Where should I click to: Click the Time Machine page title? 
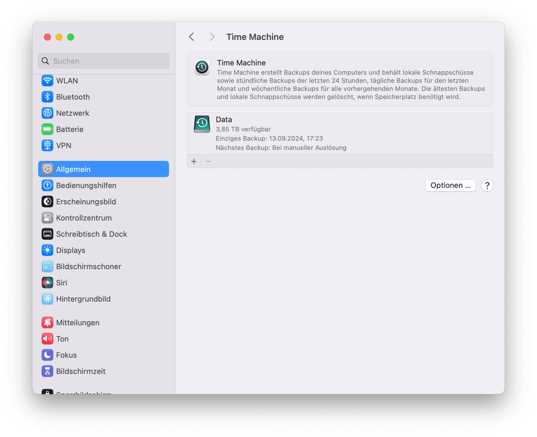click(x=255, y=37)
